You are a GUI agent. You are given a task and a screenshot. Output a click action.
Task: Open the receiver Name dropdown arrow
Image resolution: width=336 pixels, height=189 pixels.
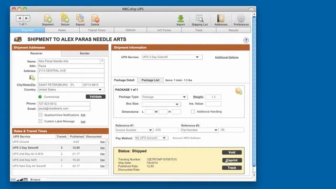click(x=102, y=61)
